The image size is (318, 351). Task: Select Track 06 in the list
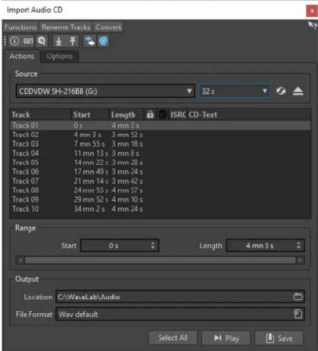coord(160,172)
